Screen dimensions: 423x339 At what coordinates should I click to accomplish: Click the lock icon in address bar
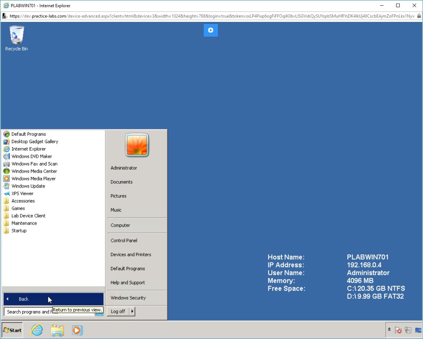(x=419, y=16)
